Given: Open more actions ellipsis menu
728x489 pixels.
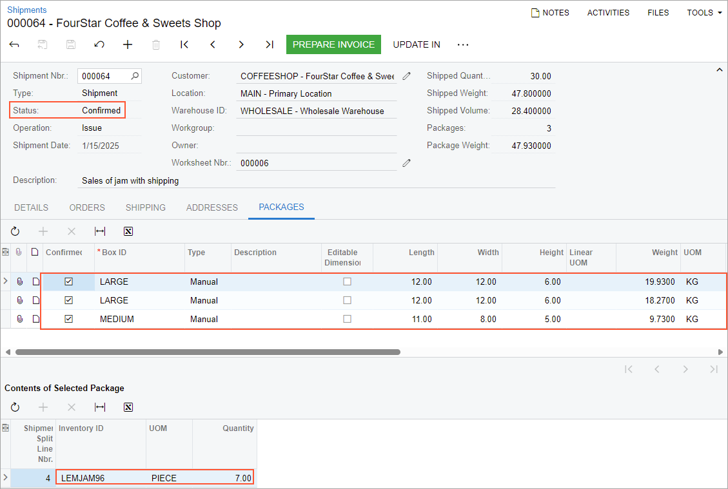Looking at the screenshot, I should pyautogui.click(x=463, y=44).
